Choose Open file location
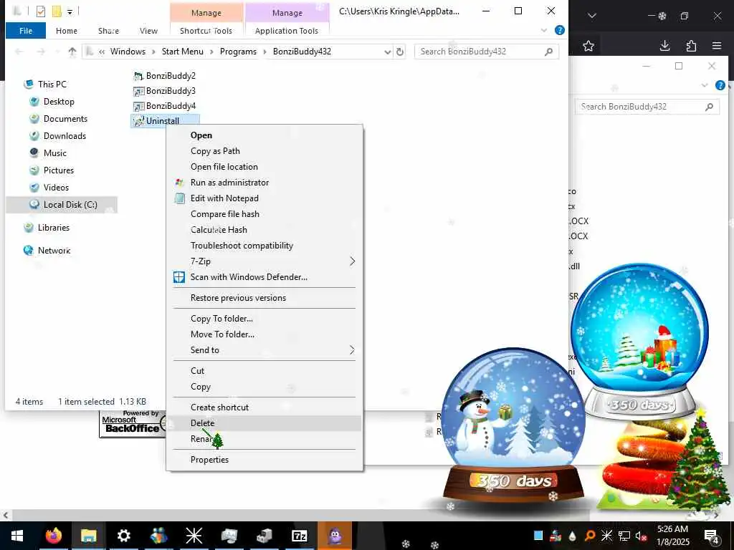This screenshot has height=550, width=734. (264, 167)
